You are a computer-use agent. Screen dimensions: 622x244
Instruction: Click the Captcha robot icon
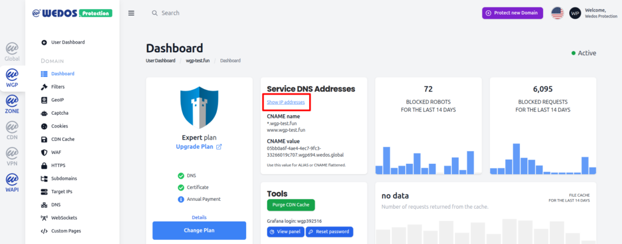tap(44, 114)
